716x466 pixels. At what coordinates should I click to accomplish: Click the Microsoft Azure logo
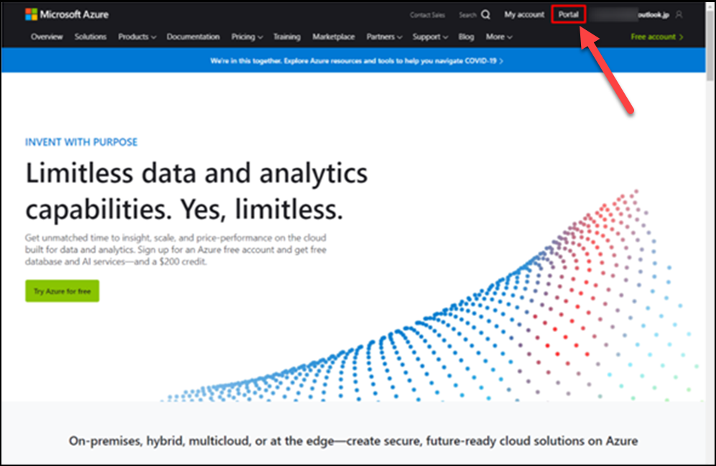[x=67, y=14]
